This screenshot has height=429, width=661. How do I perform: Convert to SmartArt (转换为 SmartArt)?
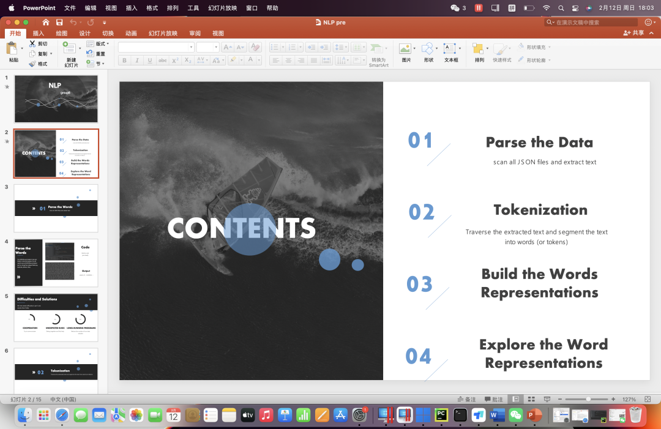[378, 55]
